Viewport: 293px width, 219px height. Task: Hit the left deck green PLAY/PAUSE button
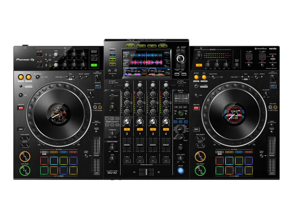25,170
